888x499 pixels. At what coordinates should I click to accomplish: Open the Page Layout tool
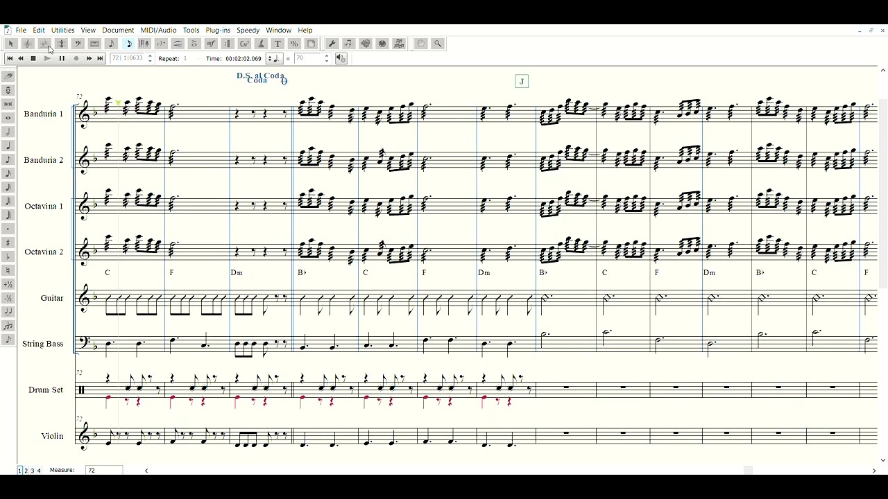[311, 44]
